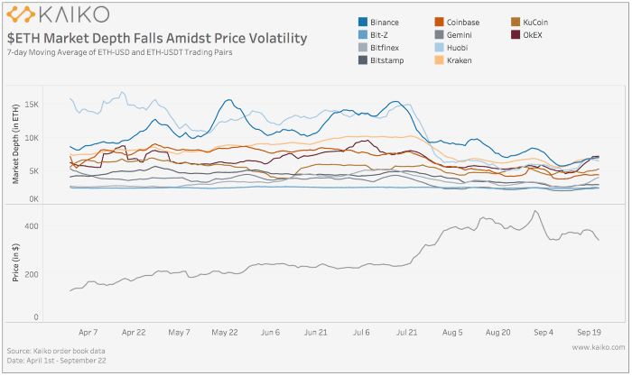Click the Aug 5 date axis label
632x376 pixels.
pyautogui.click(x=452, y=333)
